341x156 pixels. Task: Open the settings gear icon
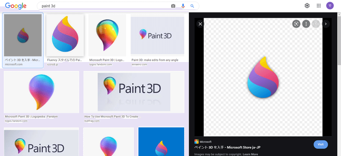click(307, 6)
